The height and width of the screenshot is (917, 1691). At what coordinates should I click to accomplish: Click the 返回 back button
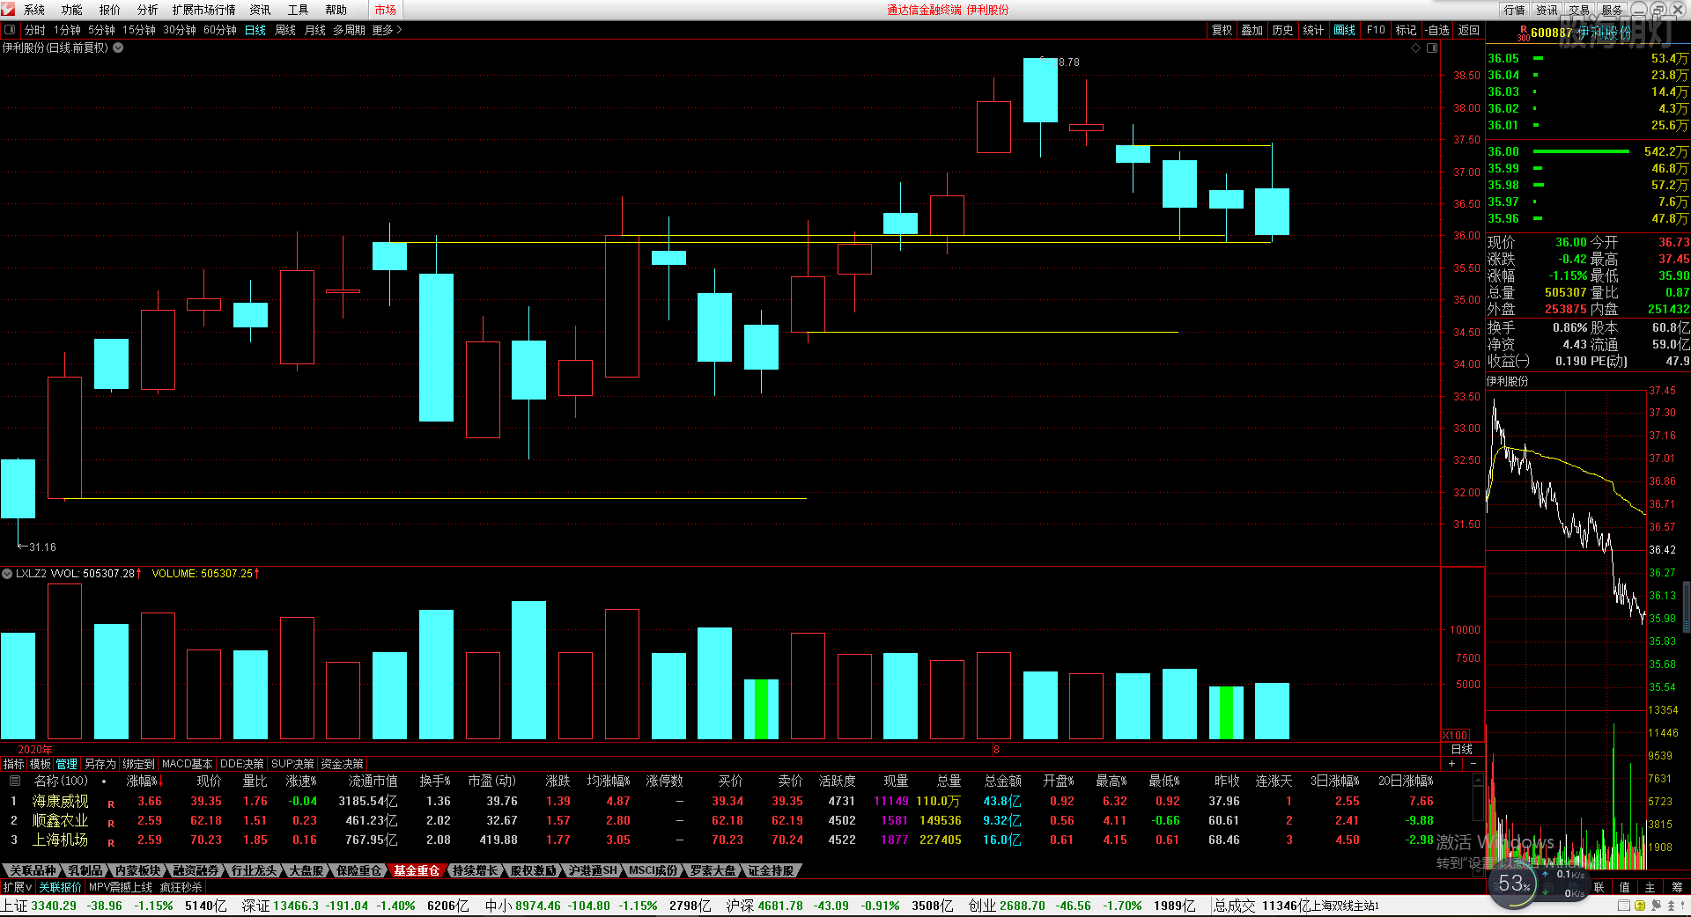click(1469, 30)
